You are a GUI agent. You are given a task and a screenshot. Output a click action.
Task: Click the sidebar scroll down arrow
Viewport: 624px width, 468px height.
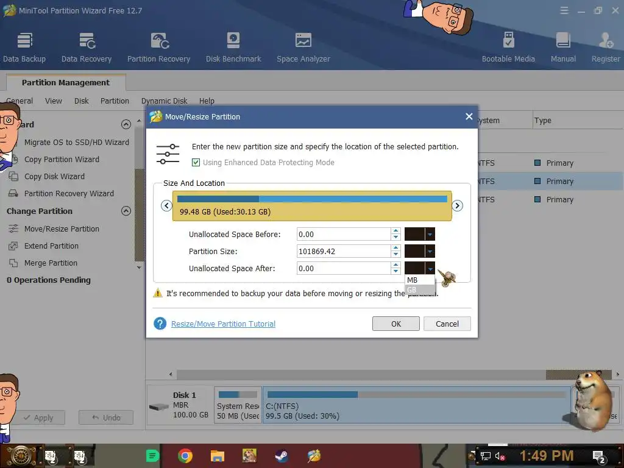[139, 268]
